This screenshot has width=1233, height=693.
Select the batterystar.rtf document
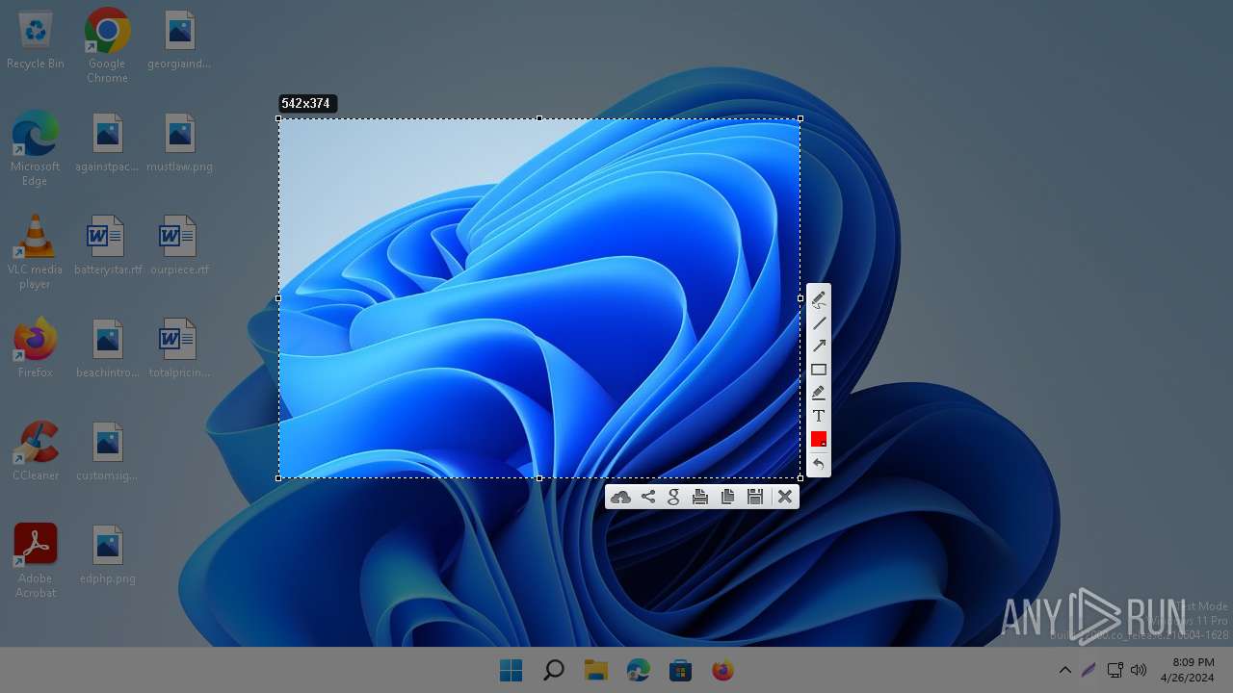[108, 246]
